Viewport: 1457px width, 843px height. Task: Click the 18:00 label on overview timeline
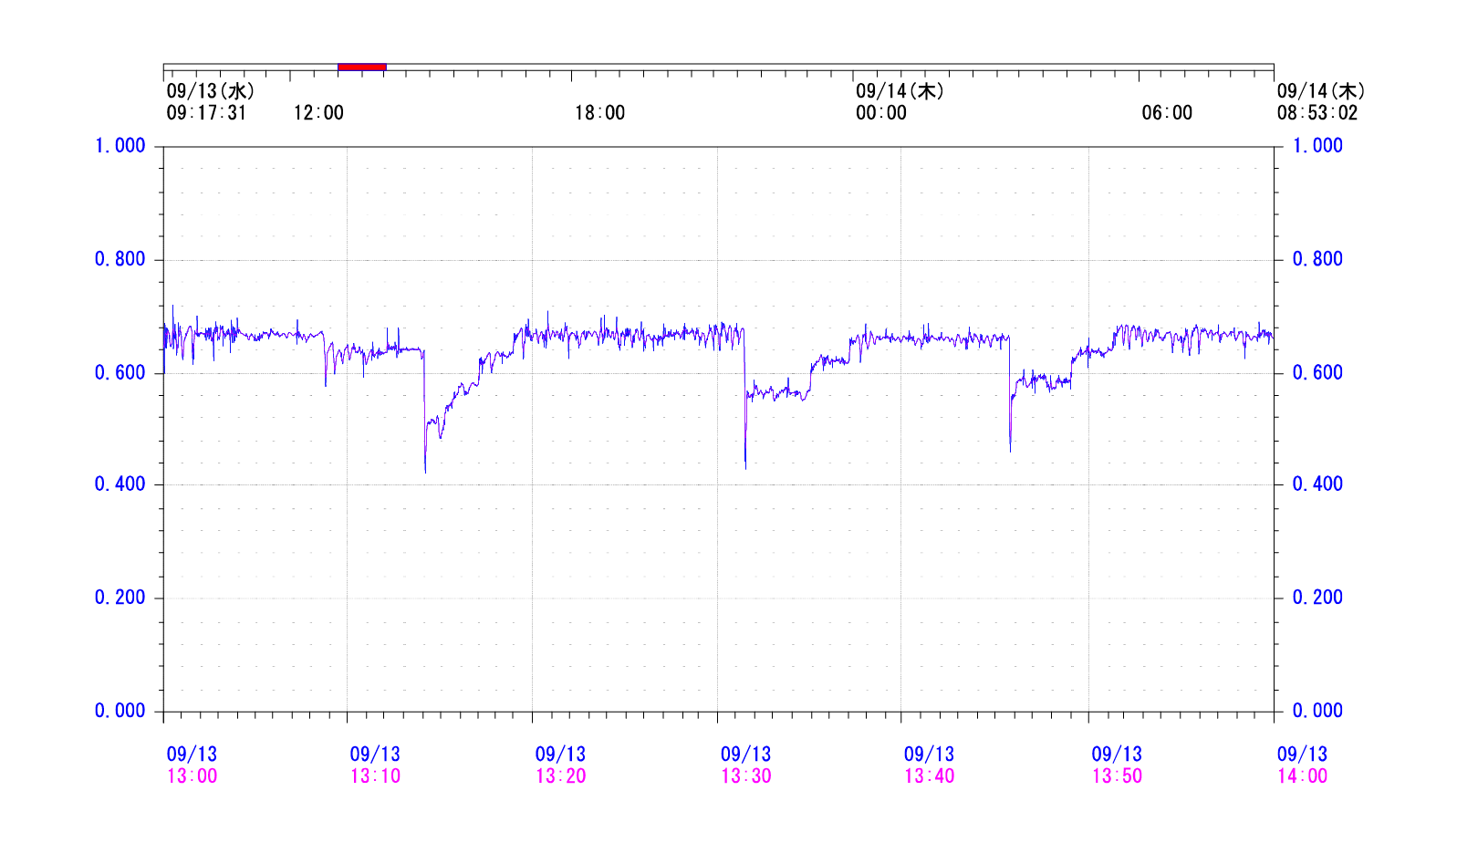click(x=599, y=113)
